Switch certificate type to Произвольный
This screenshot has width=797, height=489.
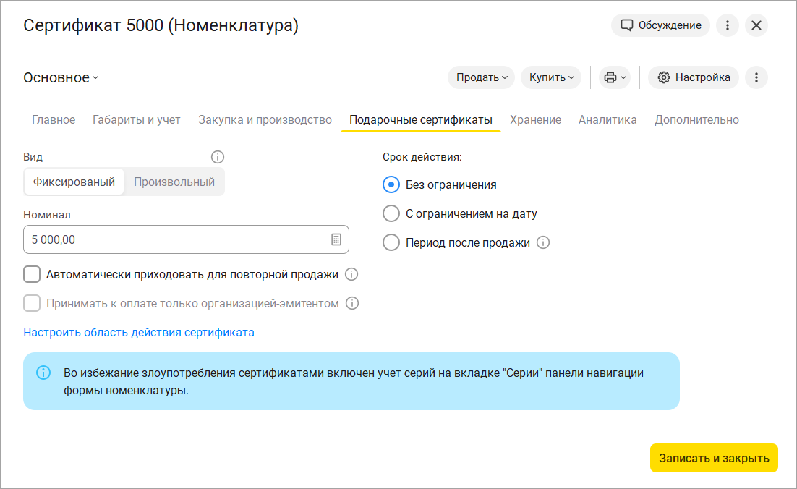pyautogui.click(x=174, y=182)
